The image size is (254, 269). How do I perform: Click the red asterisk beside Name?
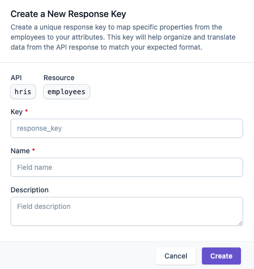(34, 150)
